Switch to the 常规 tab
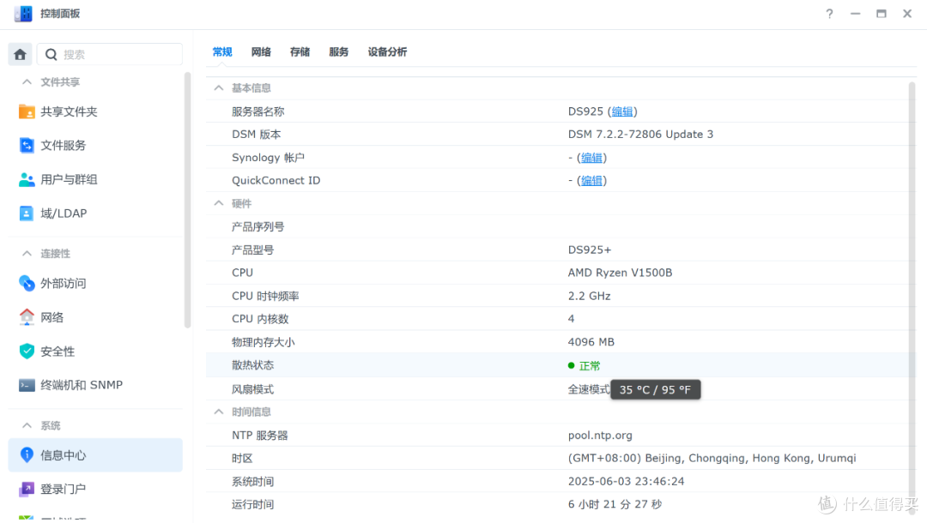The height and width of the screenshot is (523, 927). click(222, 52)
